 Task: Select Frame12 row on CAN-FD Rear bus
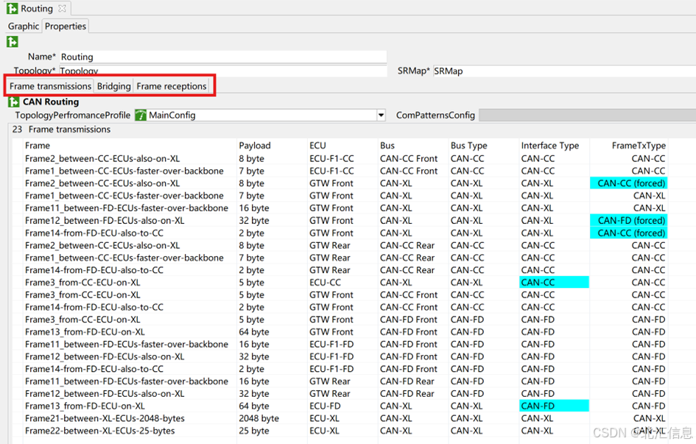click(x=345, y=393)
